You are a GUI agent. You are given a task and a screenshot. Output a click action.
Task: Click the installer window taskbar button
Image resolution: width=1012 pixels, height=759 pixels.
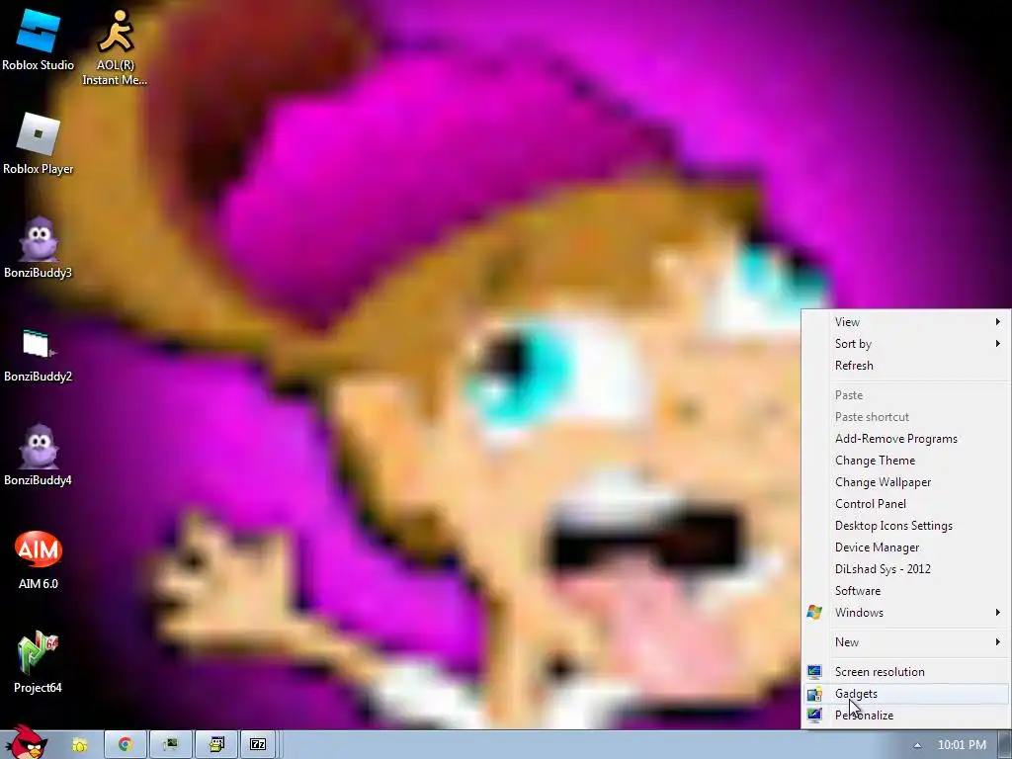pyautogui.click(x=216, y=745)
